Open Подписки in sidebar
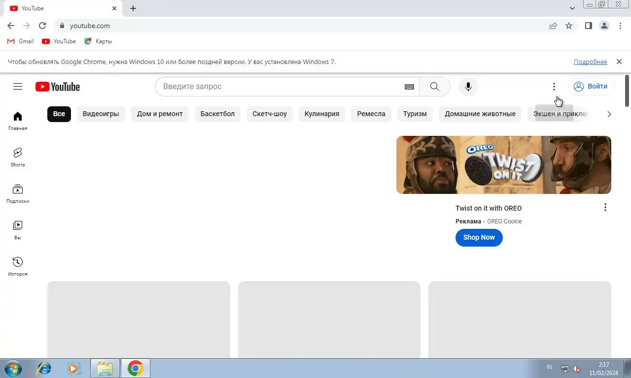Image resolution: width=631 pixels, height=378 pixels. [x=18, y=194]
